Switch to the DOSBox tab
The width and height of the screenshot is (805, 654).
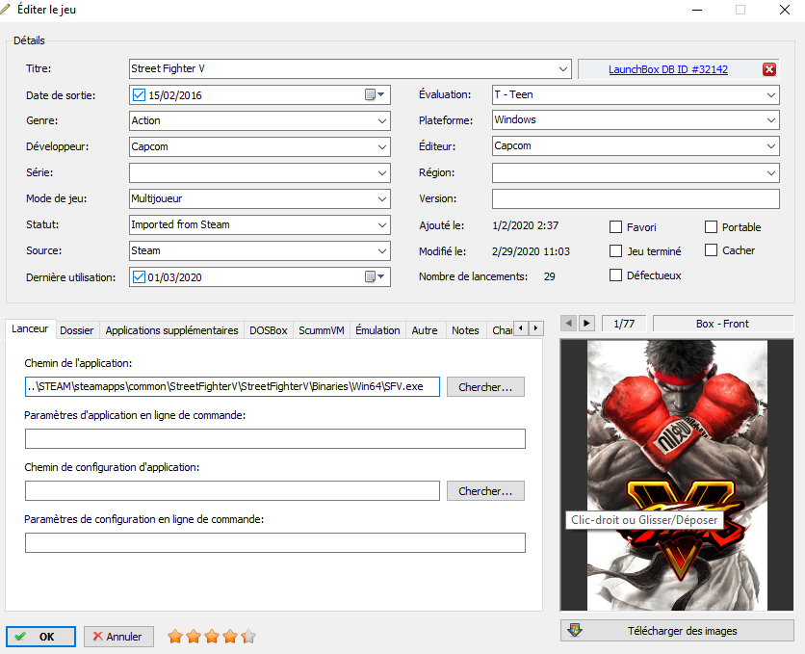pyautogui.click(x=269, y=330)
